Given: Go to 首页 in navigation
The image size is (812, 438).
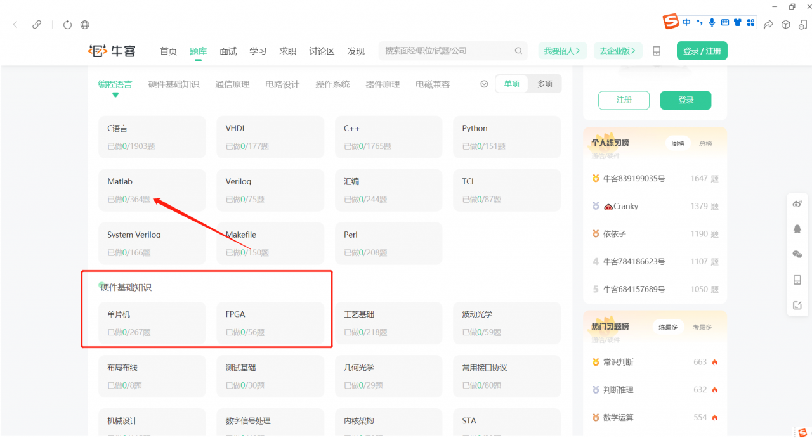Looking at the screenshot, I should click(x=169, y=51).
